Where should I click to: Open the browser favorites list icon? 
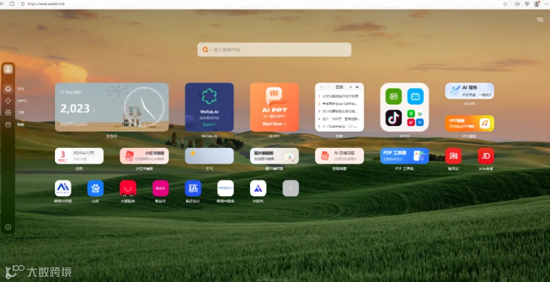click(x=517, y=4)
